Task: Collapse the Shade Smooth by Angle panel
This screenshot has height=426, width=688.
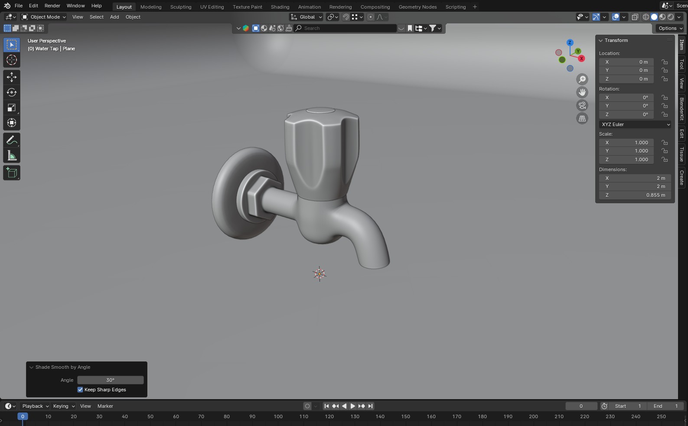Action: [31, 367]
